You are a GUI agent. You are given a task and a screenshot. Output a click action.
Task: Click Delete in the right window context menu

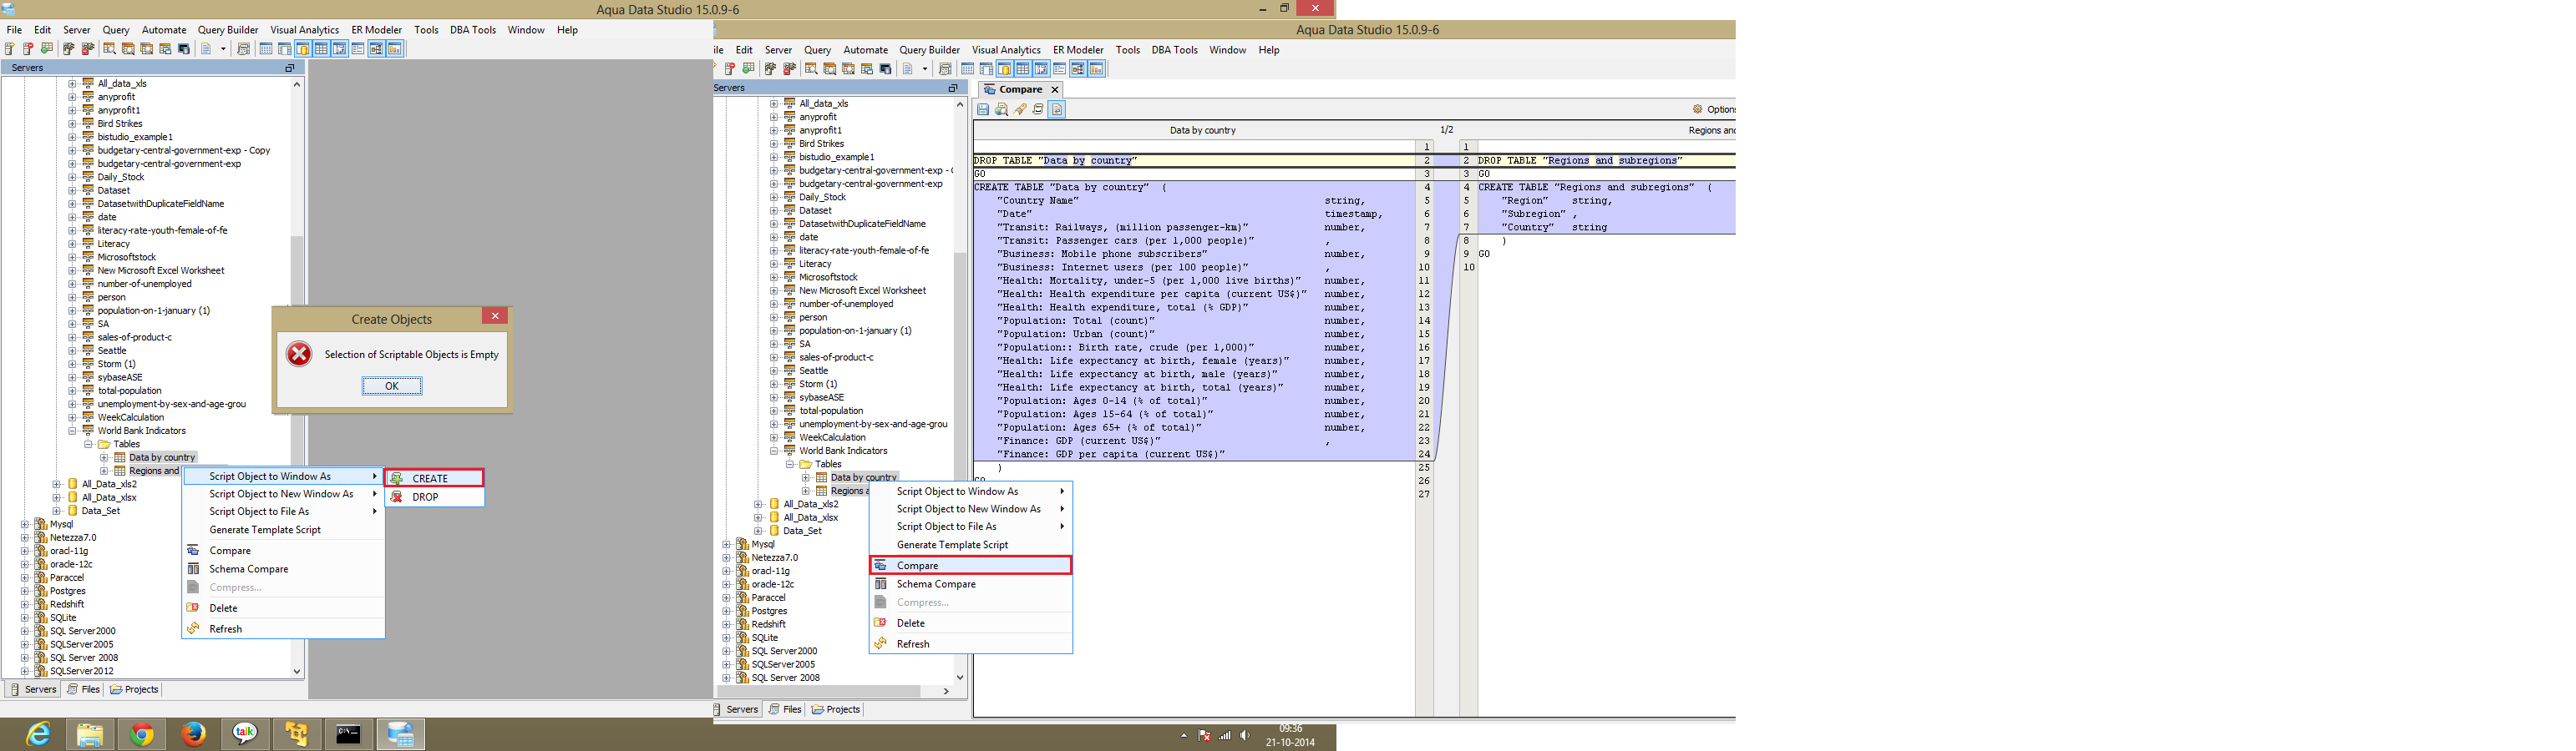pyautogui.click(x=971, y=623)
